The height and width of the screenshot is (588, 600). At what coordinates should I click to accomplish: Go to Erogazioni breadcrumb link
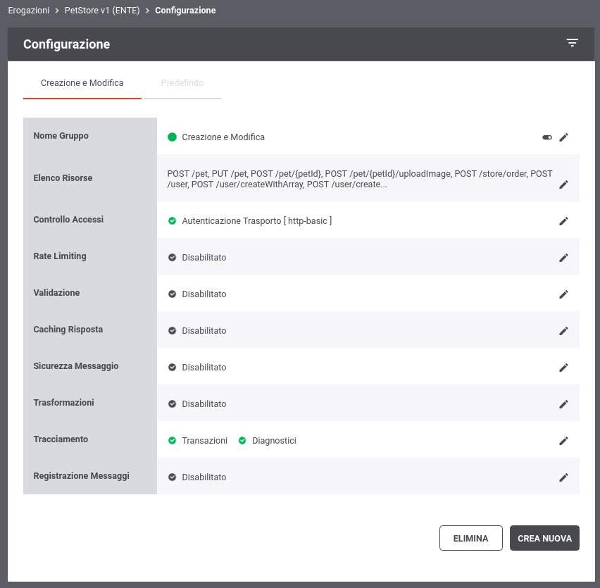point(29,11)
